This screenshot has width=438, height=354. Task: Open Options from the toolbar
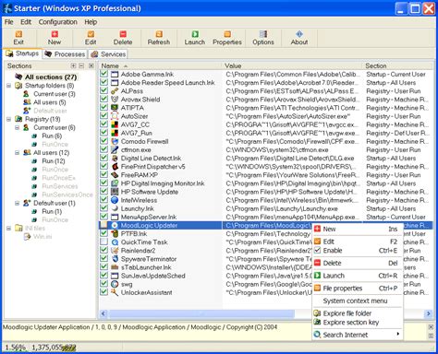click(x=263, y=38)
